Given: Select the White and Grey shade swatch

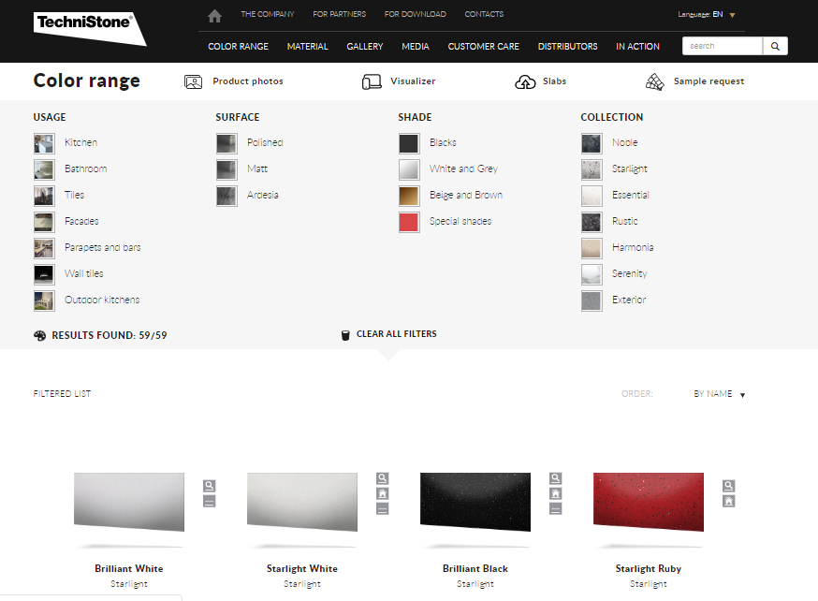Looking at the screenshot, I should pos(409,169).
